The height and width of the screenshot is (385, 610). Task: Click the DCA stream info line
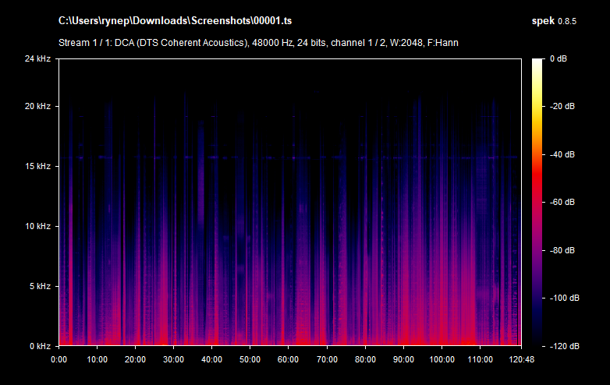258,42
